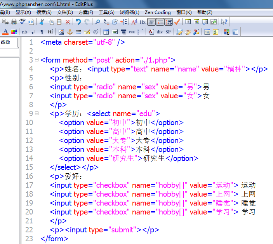This screenshot has height=244, width=273.
Task: Click the Undo arrow icon
Action: click(x=78, y=22)
